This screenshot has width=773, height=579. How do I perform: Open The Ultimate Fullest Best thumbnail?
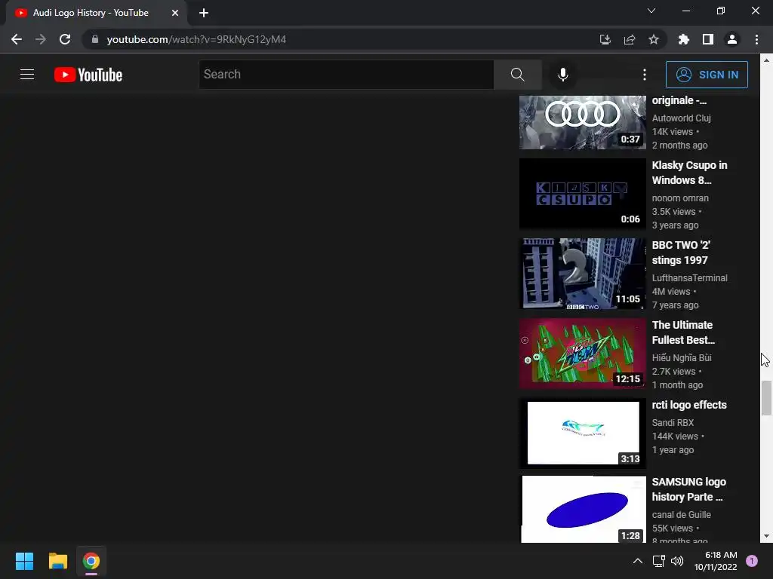pos(583,354)
